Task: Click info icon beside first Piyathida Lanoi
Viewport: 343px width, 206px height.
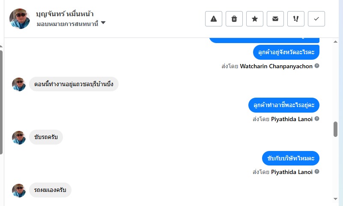Action: (x=317, y=119)
